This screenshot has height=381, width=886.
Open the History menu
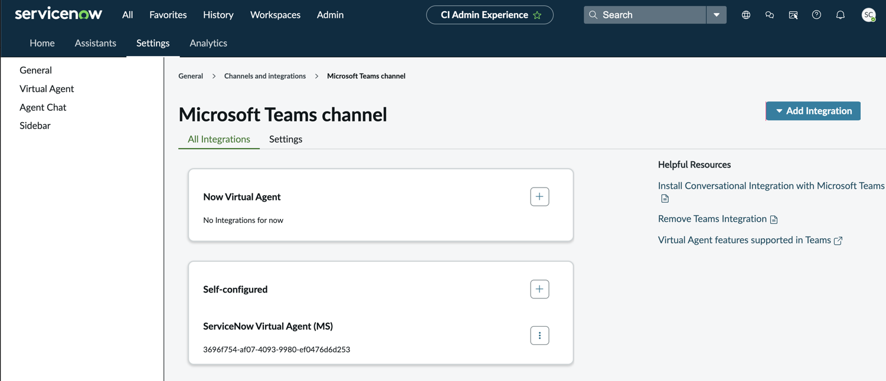tap(218, 15)
